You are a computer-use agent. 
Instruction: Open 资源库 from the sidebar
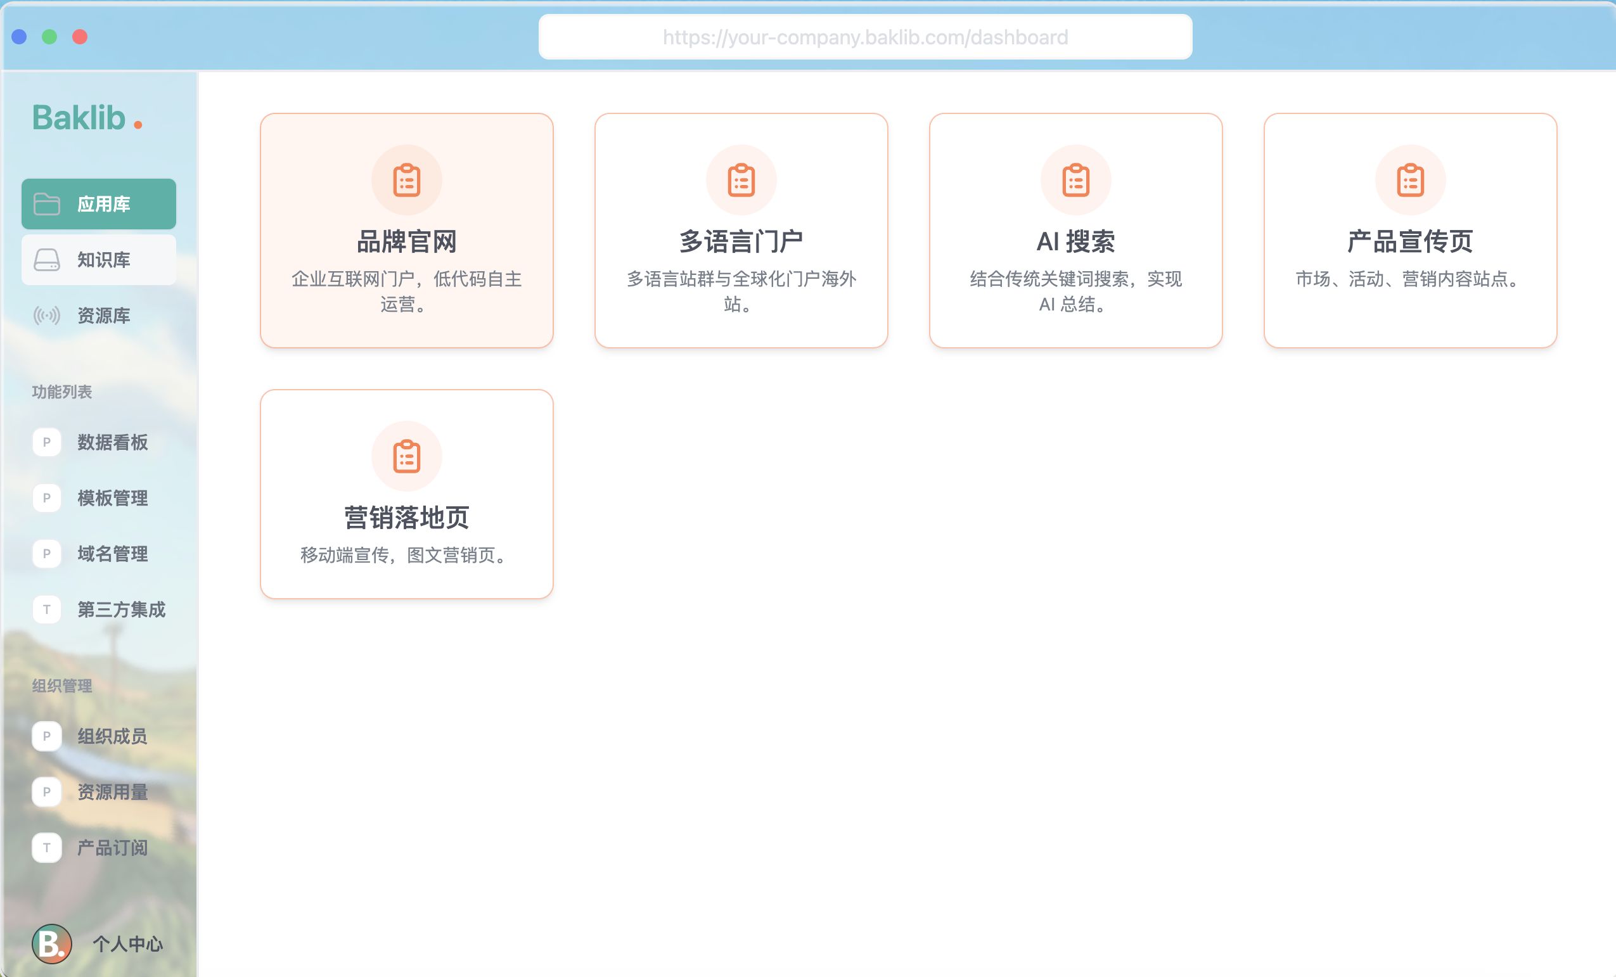[x=98, y=316]
